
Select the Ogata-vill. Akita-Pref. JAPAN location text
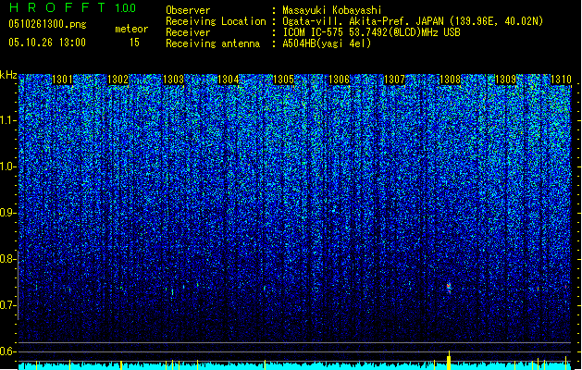tap(413, 21)
